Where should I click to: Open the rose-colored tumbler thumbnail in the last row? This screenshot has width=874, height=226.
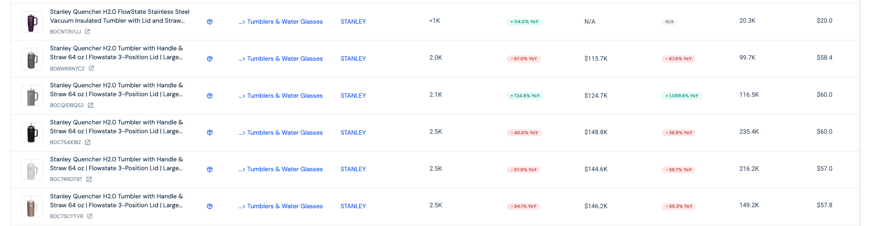(32, 206)
